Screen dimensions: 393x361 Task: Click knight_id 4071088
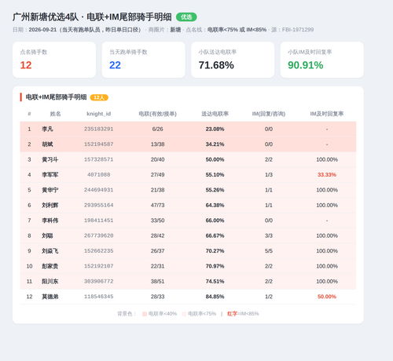pyautogui.click(x=99, y=175)
